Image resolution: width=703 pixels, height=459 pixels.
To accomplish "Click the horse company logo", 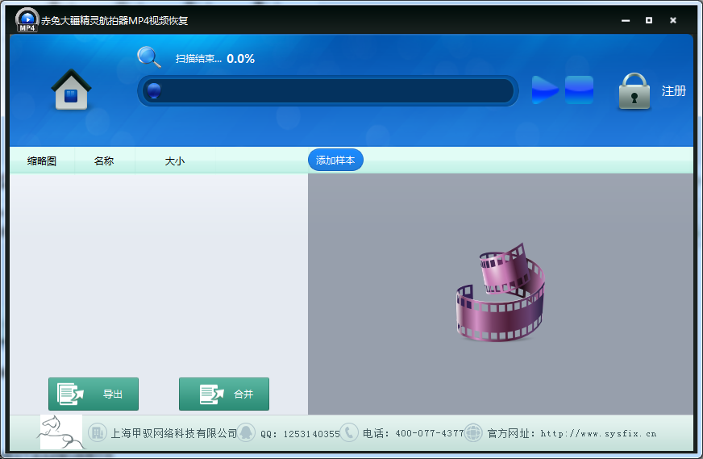I will pyautogui.click(x=61, y=432).
